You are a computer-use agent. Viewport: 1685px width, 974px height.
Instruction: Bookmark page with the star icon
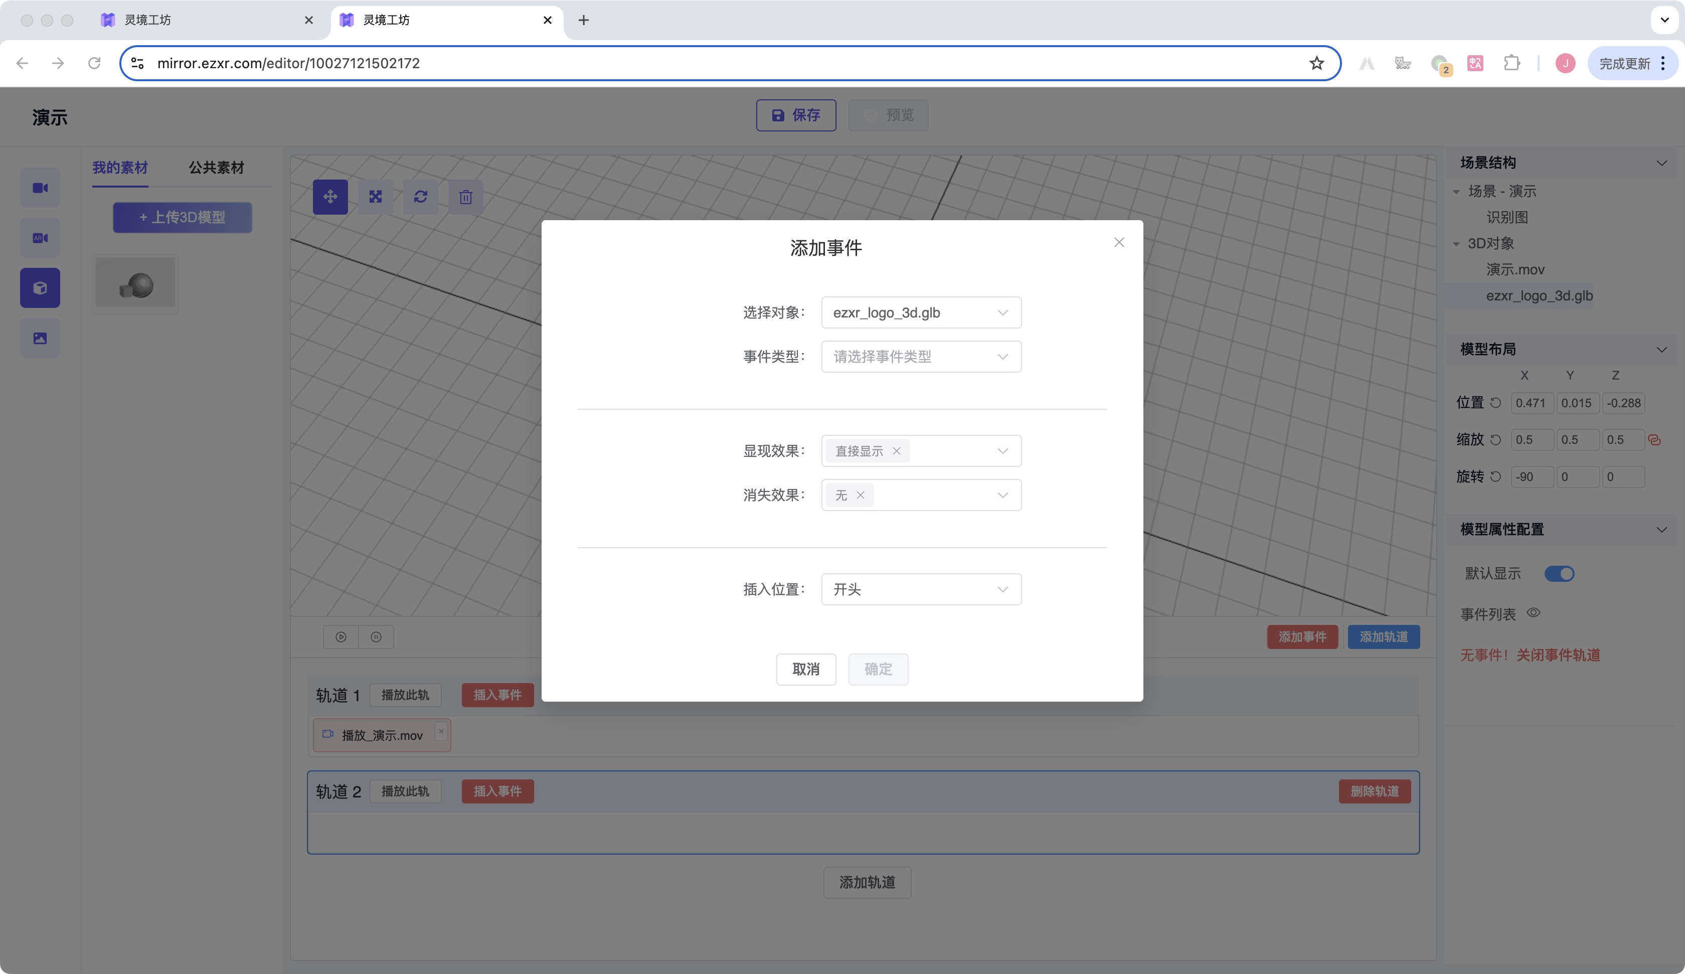[x=1316, y=63]
